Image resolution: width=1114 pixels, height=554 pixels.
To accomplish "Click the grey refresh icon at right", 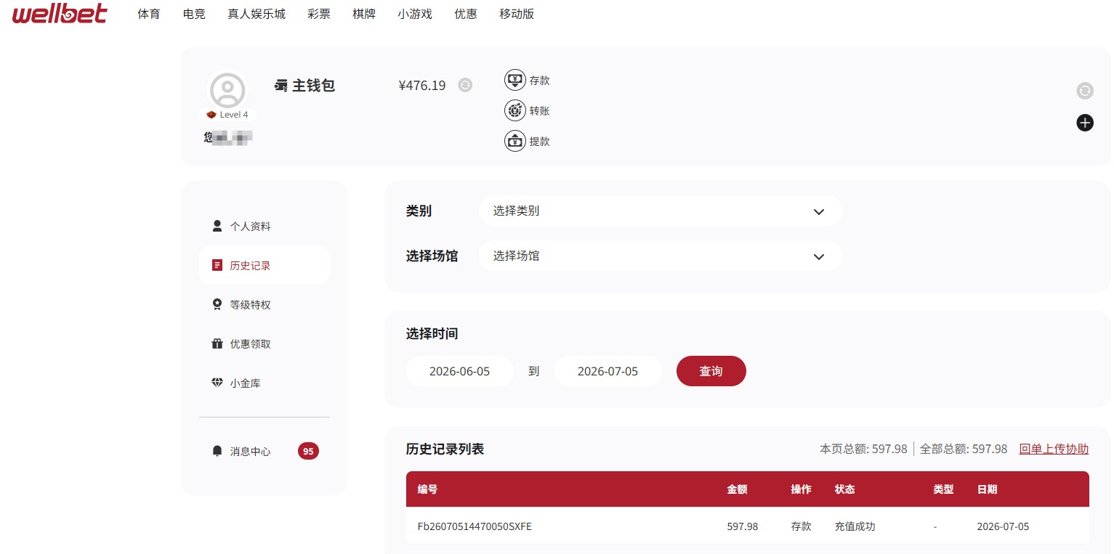I will (x=1085, y=91).
